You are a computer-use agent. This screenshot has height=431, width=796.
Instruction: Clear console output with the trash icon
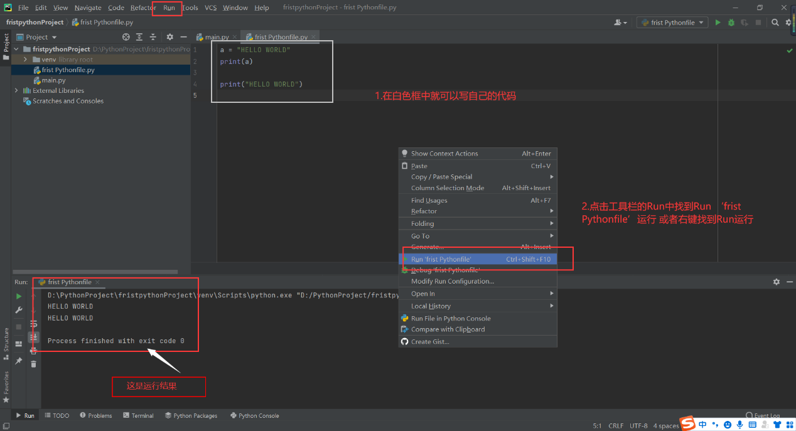coord(33,364)
